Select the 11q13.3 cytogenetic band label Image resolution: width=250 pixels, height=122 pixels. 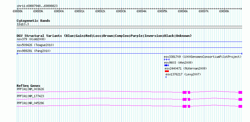click(x=23, y=24)
